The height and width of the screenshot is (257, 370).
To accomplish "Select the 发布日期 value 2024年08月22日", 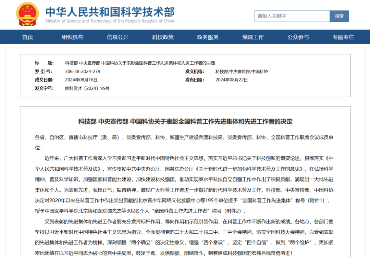I will click(232, 80).
